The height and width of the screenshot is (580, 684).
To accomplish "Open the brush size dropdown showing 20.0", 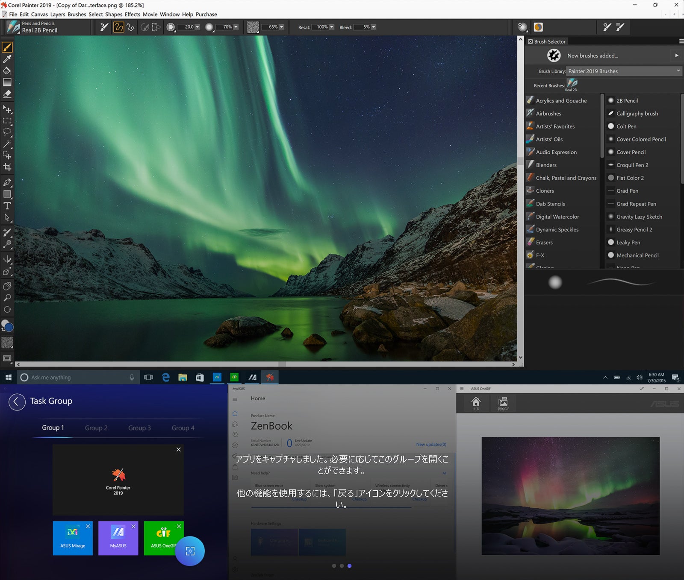I will pyautogui.click(x=198, y=27).
